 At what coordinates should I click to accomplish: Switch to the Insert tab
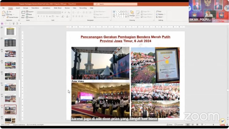pyautogui.click(x=18, y=8)
